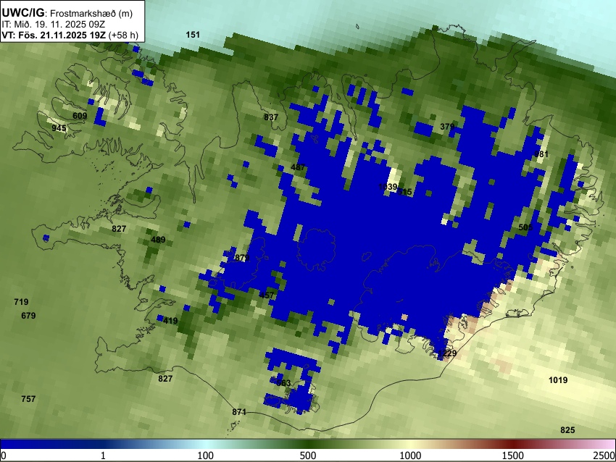This screenshot has width=616, height=462.
Task: Click the map value 871
Action: [x=239, y=412]
